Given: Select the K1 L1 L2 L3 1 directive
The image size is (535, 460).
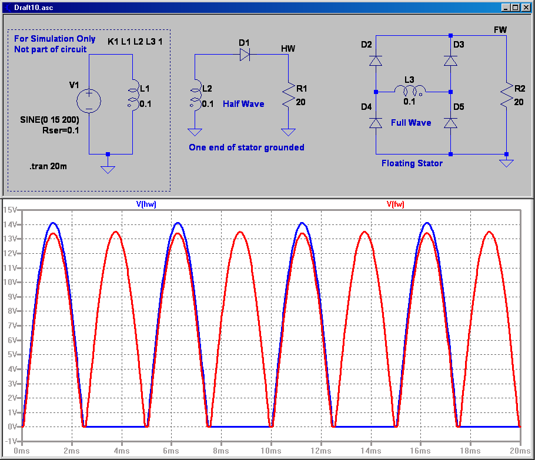Looking at the screenshot, I should 135,42.
